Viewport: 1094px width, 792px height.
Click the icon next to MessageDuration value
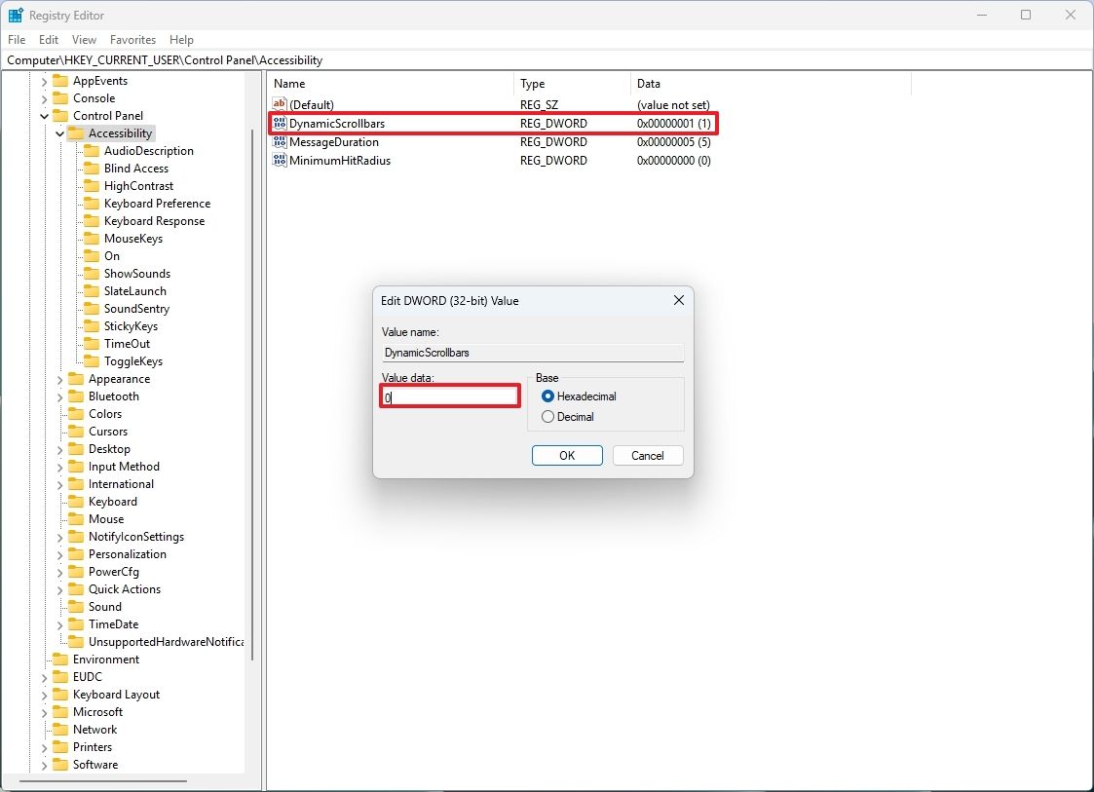280,142
